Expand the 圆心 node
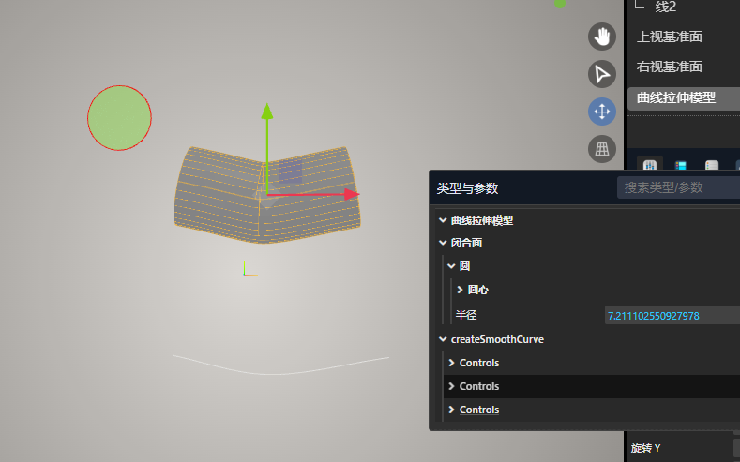The width and height of the screenshot is (740, 462). (460, 291)
